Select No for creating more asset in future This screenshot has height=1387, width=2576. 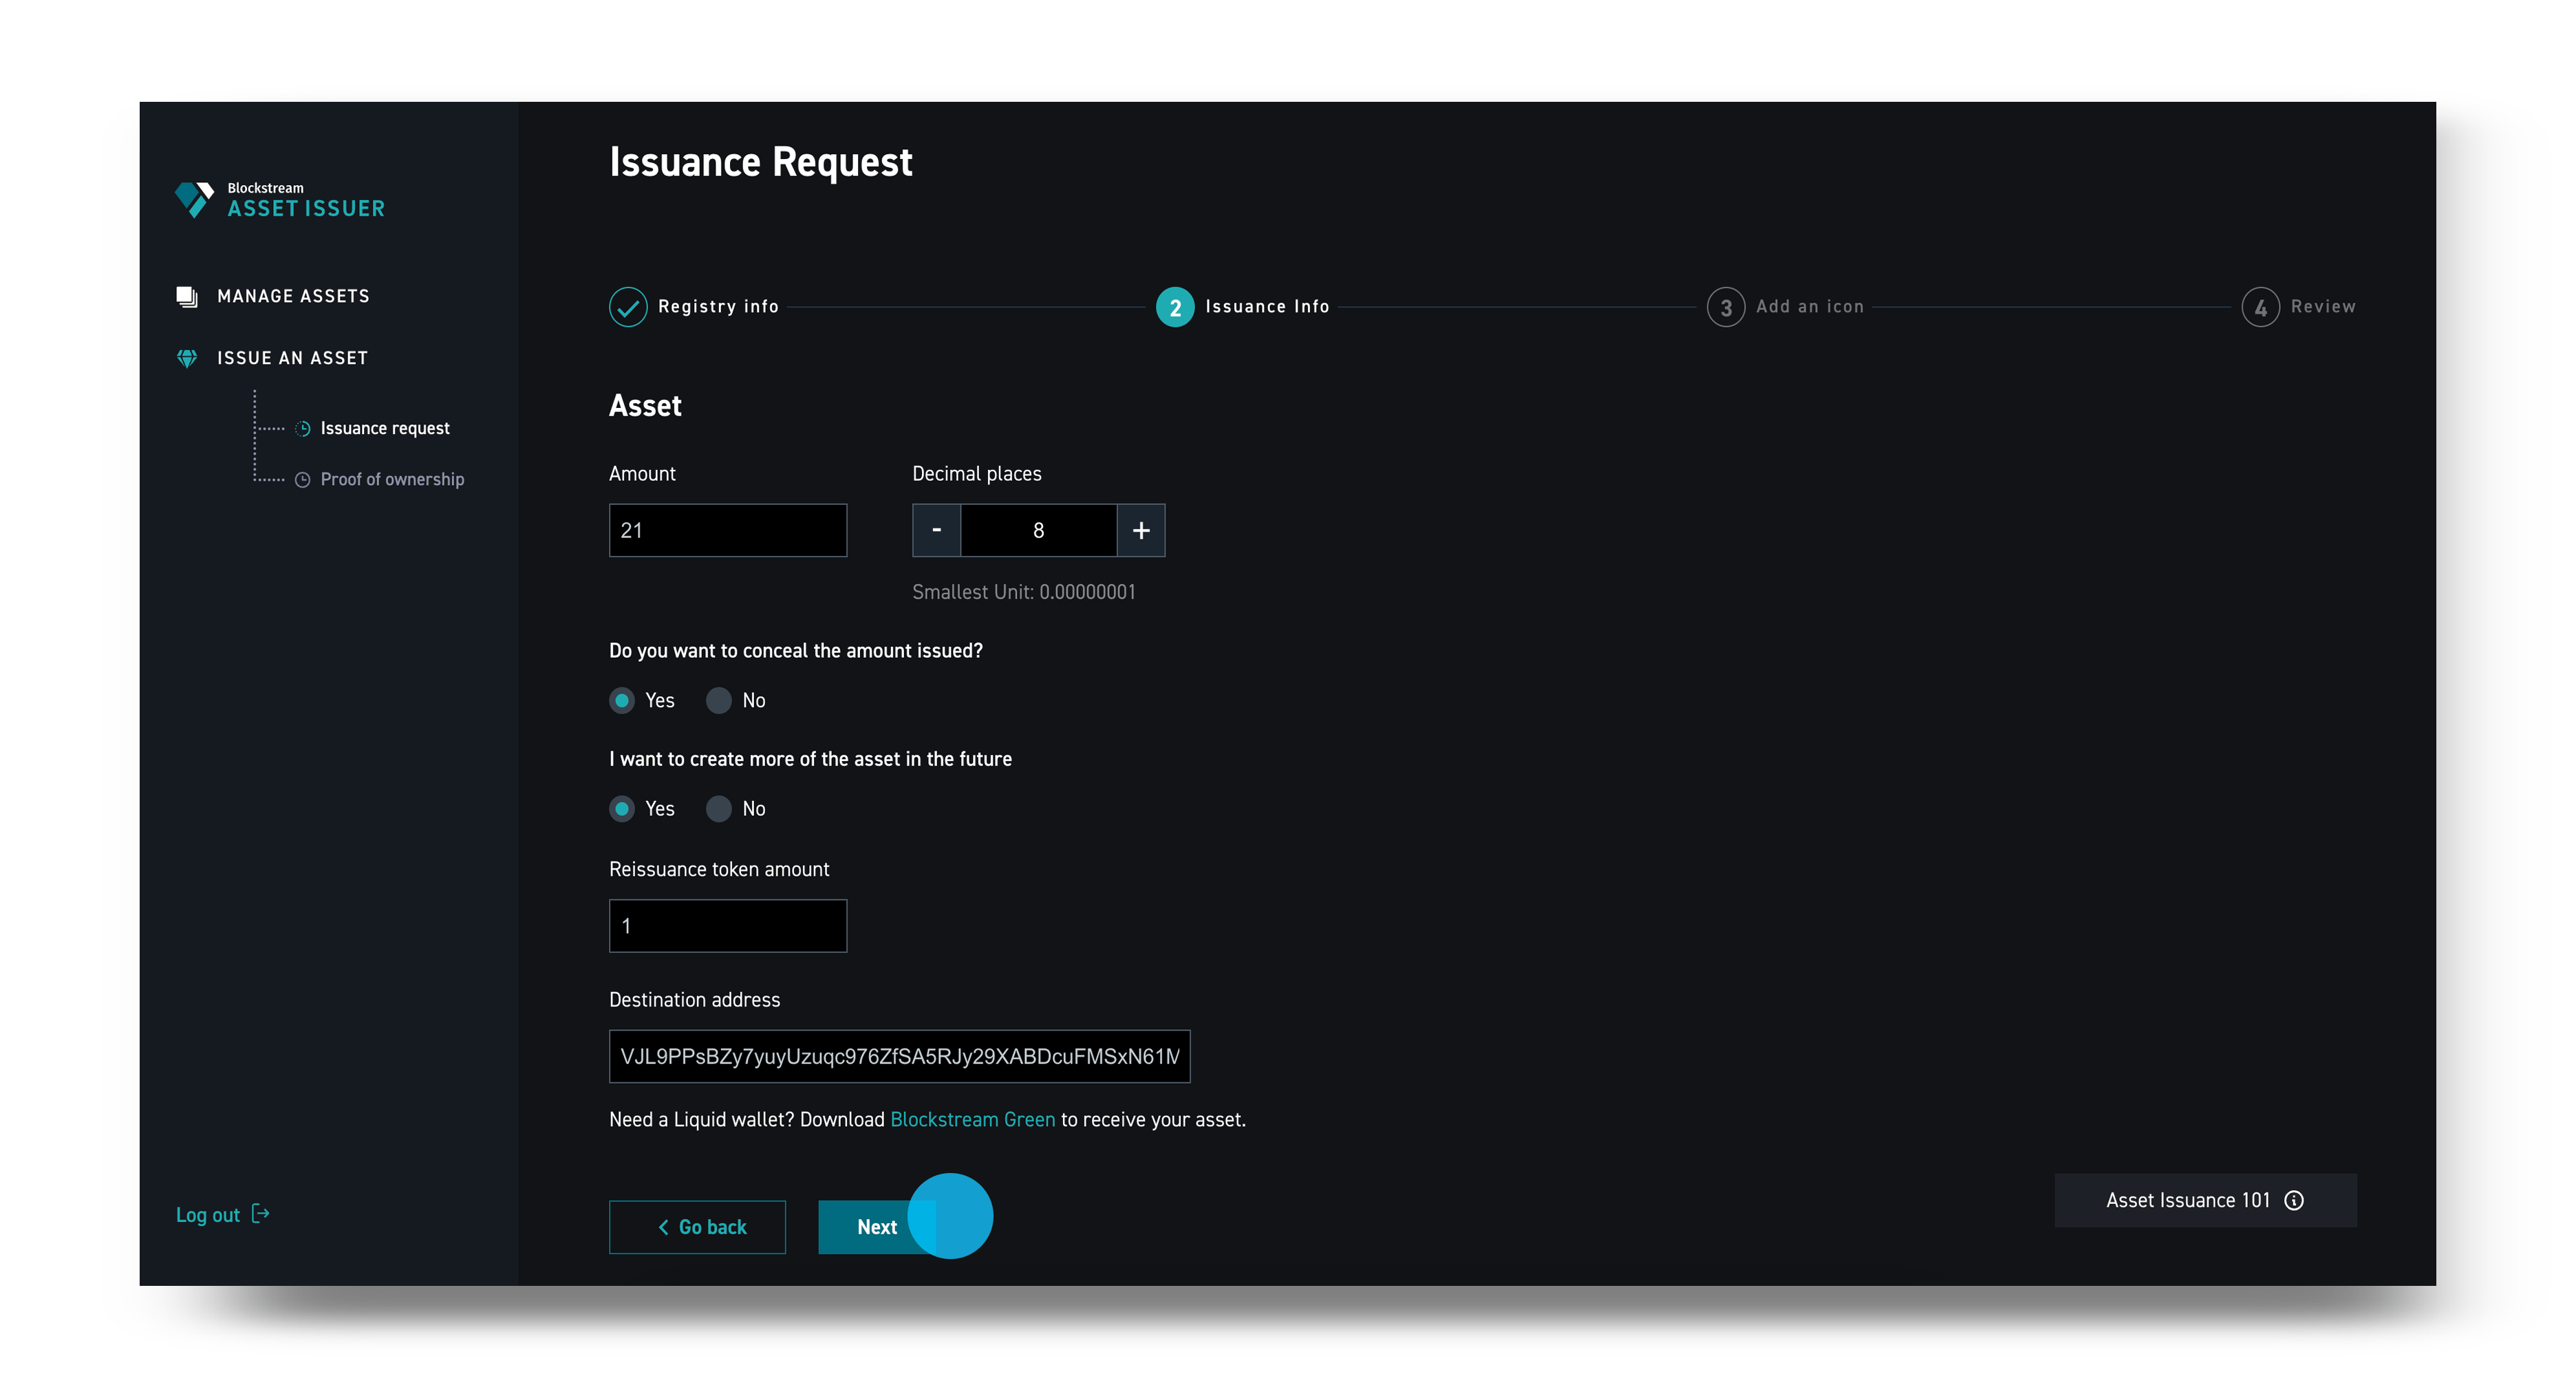719,808
